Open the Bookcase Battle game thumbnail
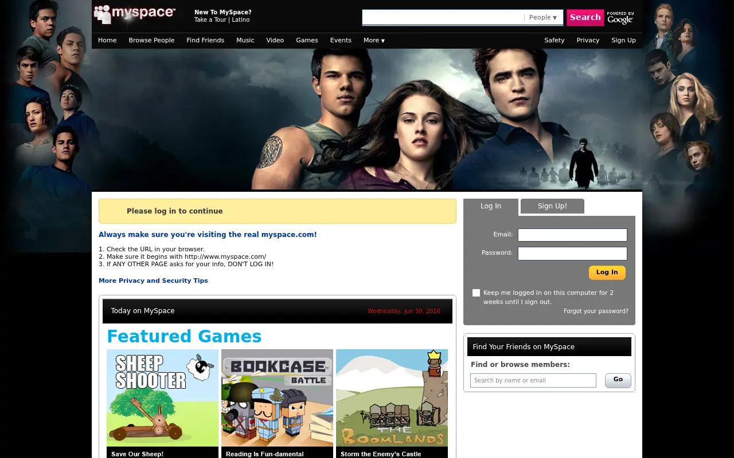Image resolution: width=734 pixels, height=458 pixels. tap(277, 398)
